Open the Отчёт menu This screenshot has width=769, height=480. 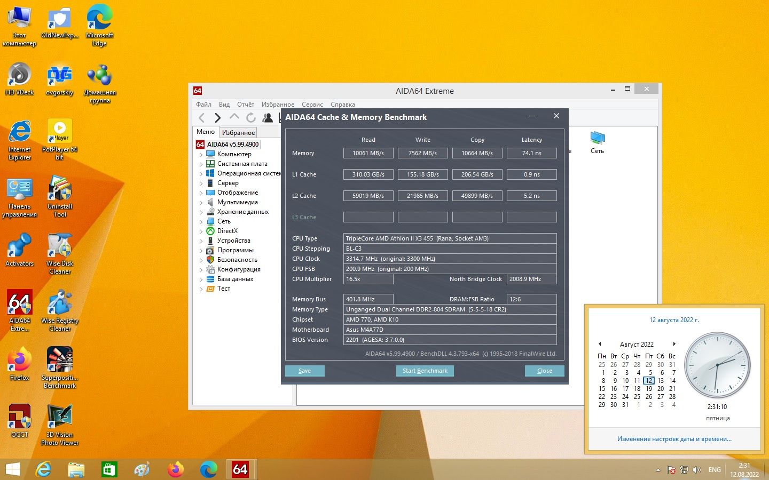tap(246, 105)
